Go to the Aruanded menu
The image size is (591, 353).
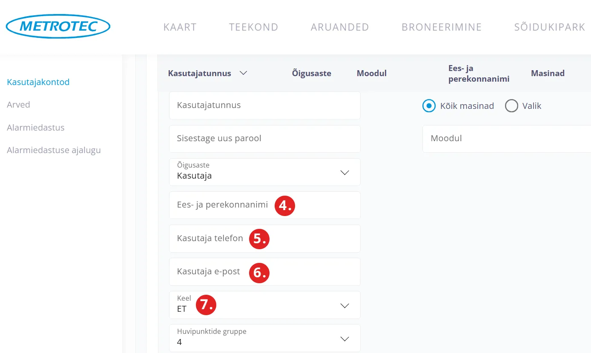tap(339, 27)
